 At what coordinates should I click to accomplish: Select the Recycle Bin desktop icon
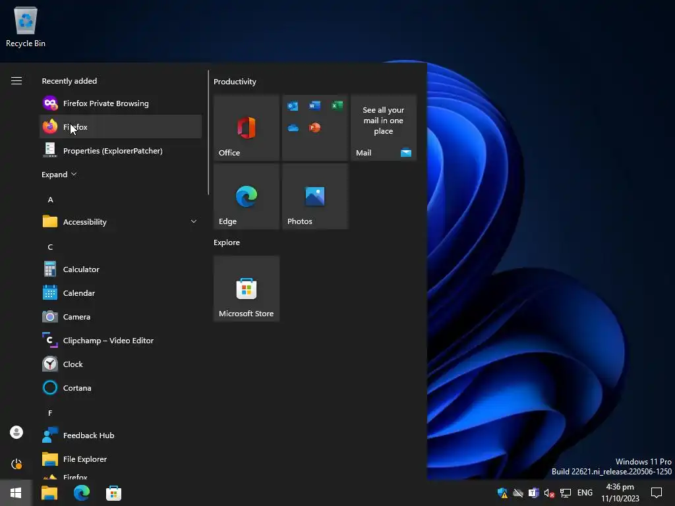pyautogui.click(x=26, y=26)
